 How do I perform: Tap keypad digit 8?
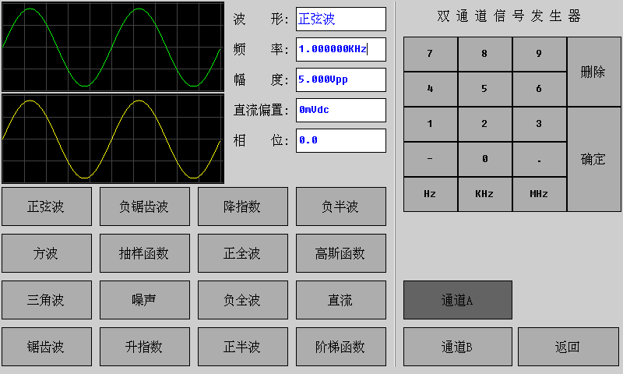point(484,54)
